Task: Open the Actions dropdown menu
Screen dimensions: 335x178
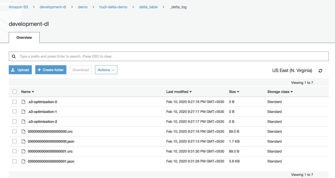Action: pos(106,70)
